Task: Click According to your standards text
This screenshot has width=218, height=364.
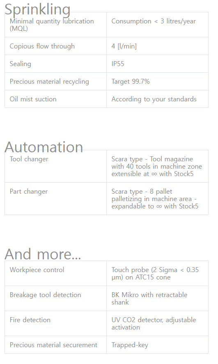Action: point(154,99)
